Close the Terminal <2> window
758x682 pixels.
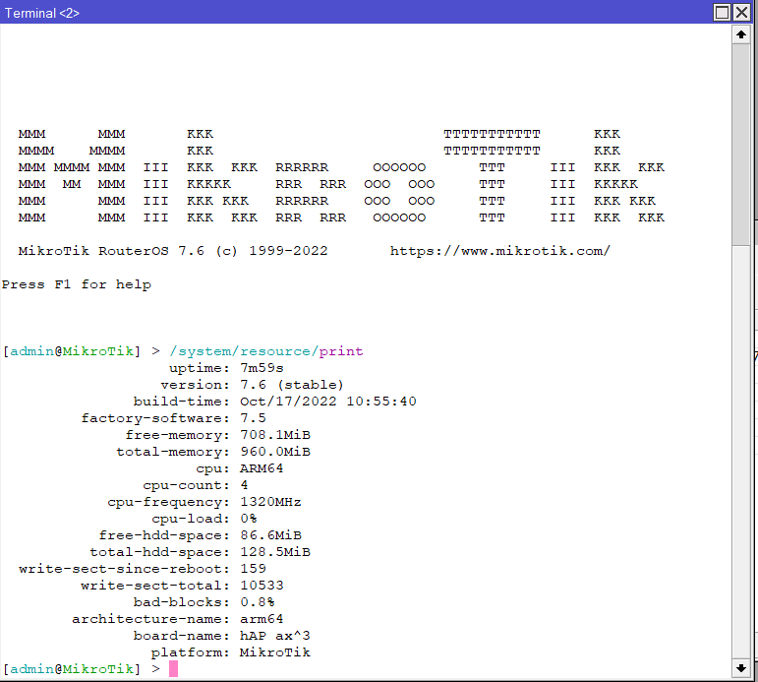tap(741, 12)
